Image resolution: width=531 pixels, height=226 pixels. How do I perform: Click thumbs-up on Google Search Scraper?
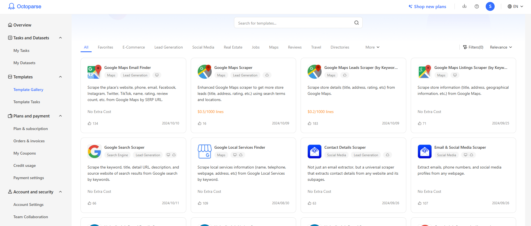click(x=89, y=203)
